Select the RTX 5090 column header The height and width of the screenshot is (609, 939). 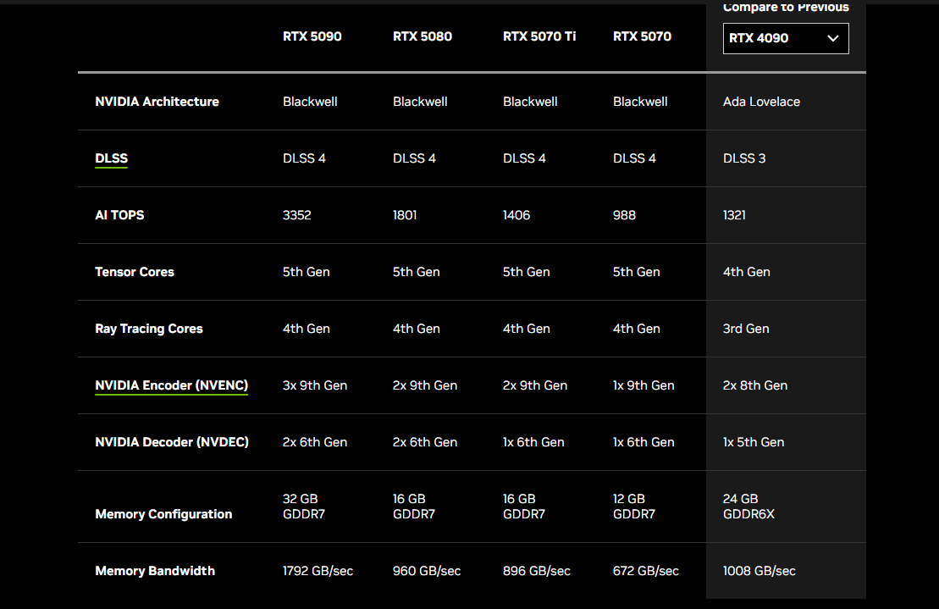click(x=312, y=36)
